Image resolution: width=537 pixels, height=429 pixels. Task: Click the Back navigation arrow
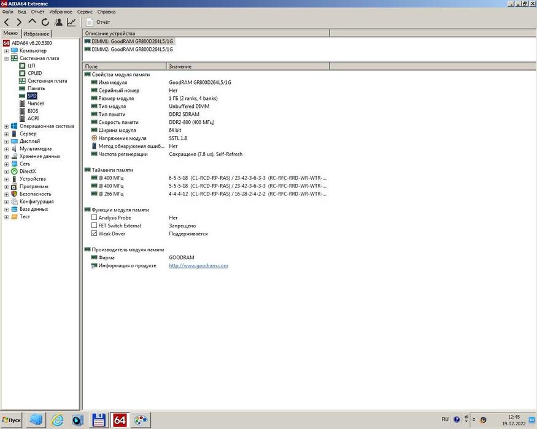(7, 23)
